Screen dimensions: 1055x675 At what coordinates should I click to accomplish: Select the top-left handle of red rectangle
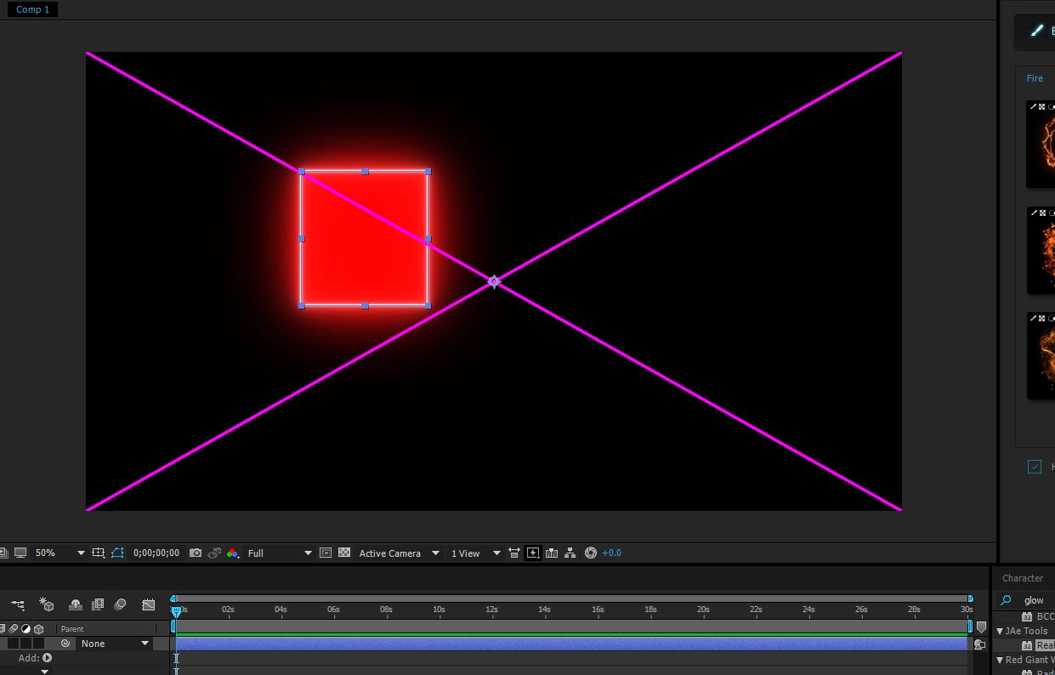point(302,172)
